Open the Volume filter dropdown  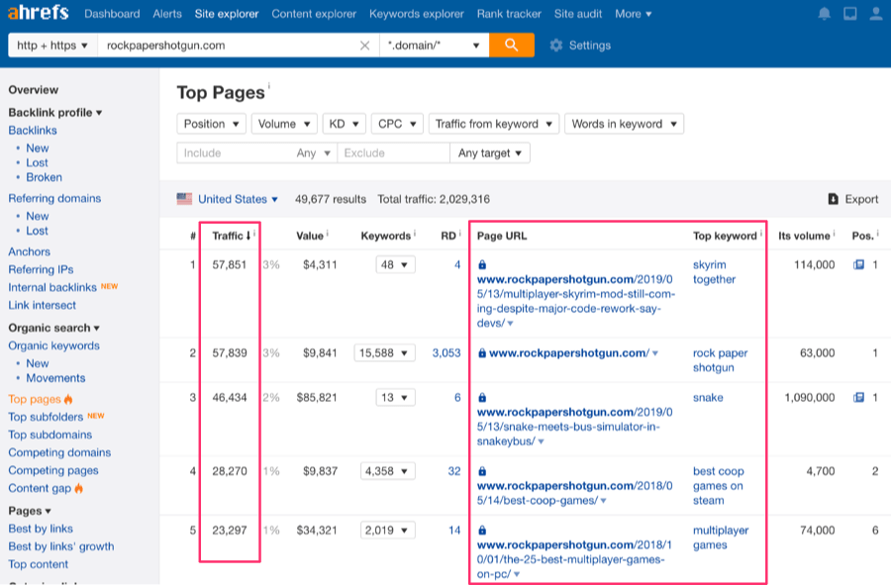tap(283, 124)
